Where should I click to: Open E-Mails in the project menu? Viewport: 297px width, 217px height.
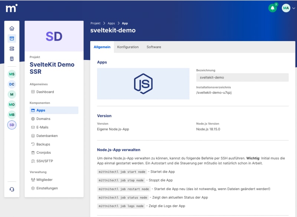(54, 127)
